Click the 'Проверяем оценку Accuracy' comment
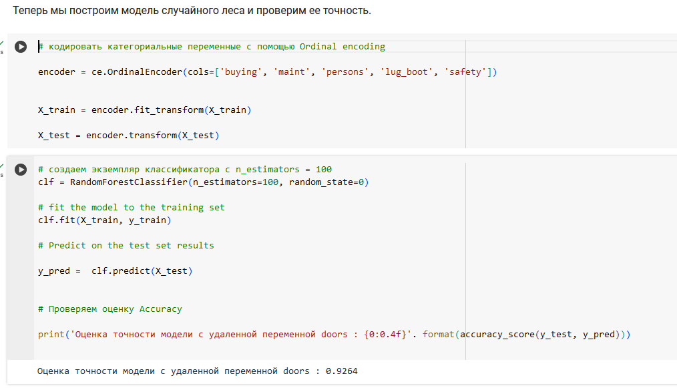The height and width of the screenshot is (388, 677). (109, 309)
